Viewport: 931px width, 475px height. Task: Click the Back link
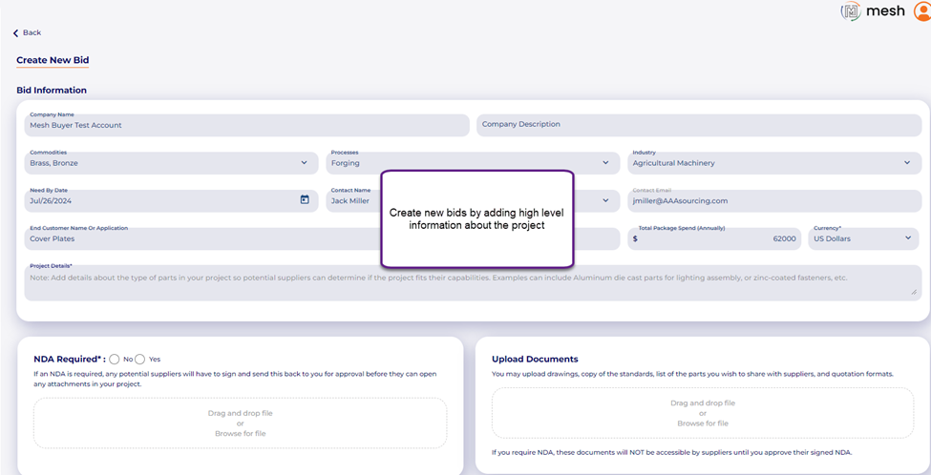click(x=32, y=33)
